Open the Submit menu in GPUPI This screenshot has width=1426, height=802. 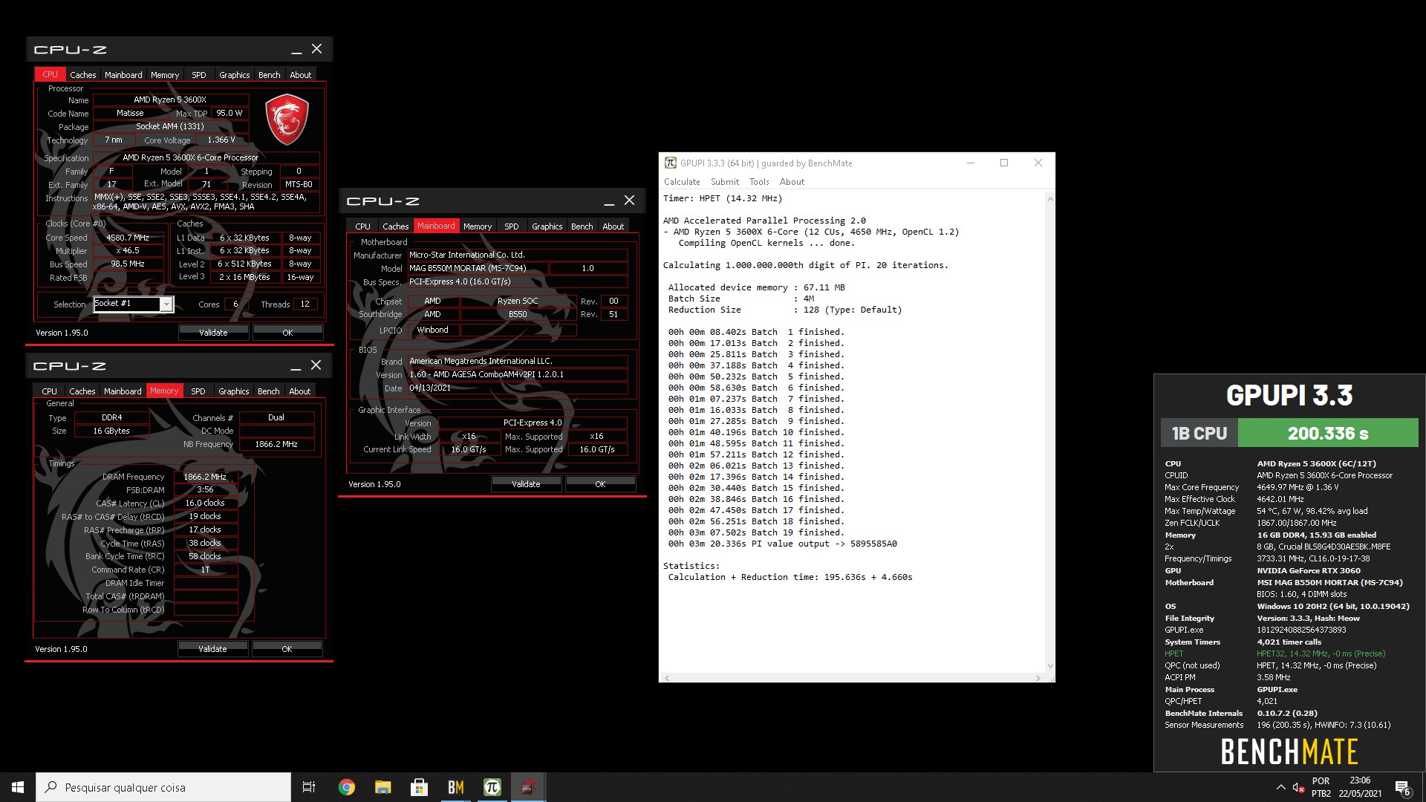click(x=725, y=182)
